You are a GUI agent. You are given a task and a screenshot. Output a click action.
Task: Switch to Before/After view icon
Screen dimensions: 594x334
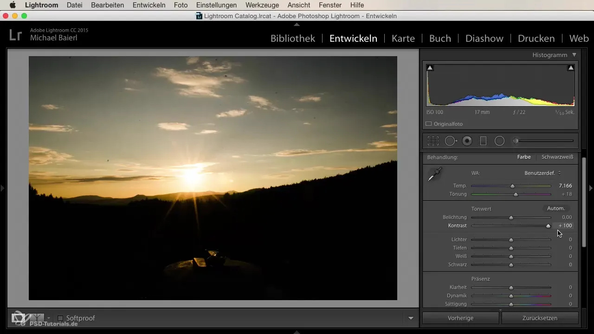(x=37, y=318)
